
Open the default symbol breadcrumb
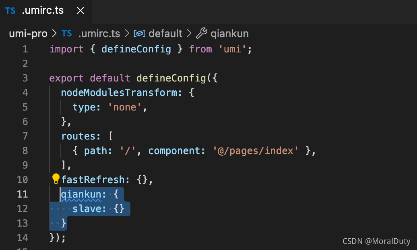tap(165, 33)
